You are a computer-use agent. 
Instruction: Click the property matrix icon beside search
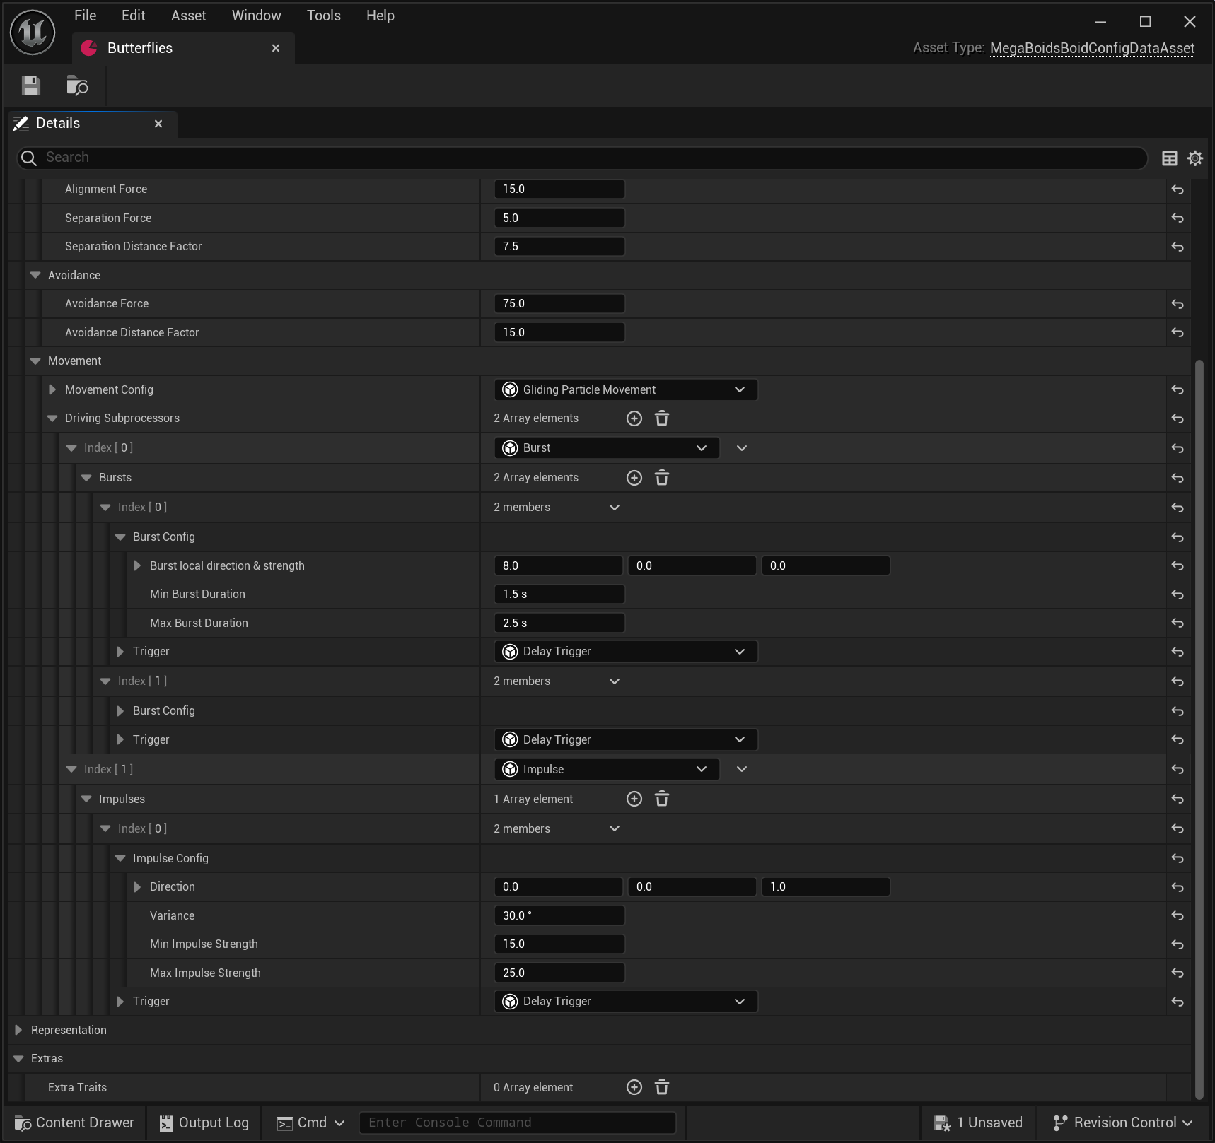point(1169,158)
